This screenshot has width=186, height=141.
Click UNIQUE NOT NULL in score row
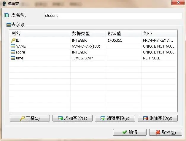(158, 52)
